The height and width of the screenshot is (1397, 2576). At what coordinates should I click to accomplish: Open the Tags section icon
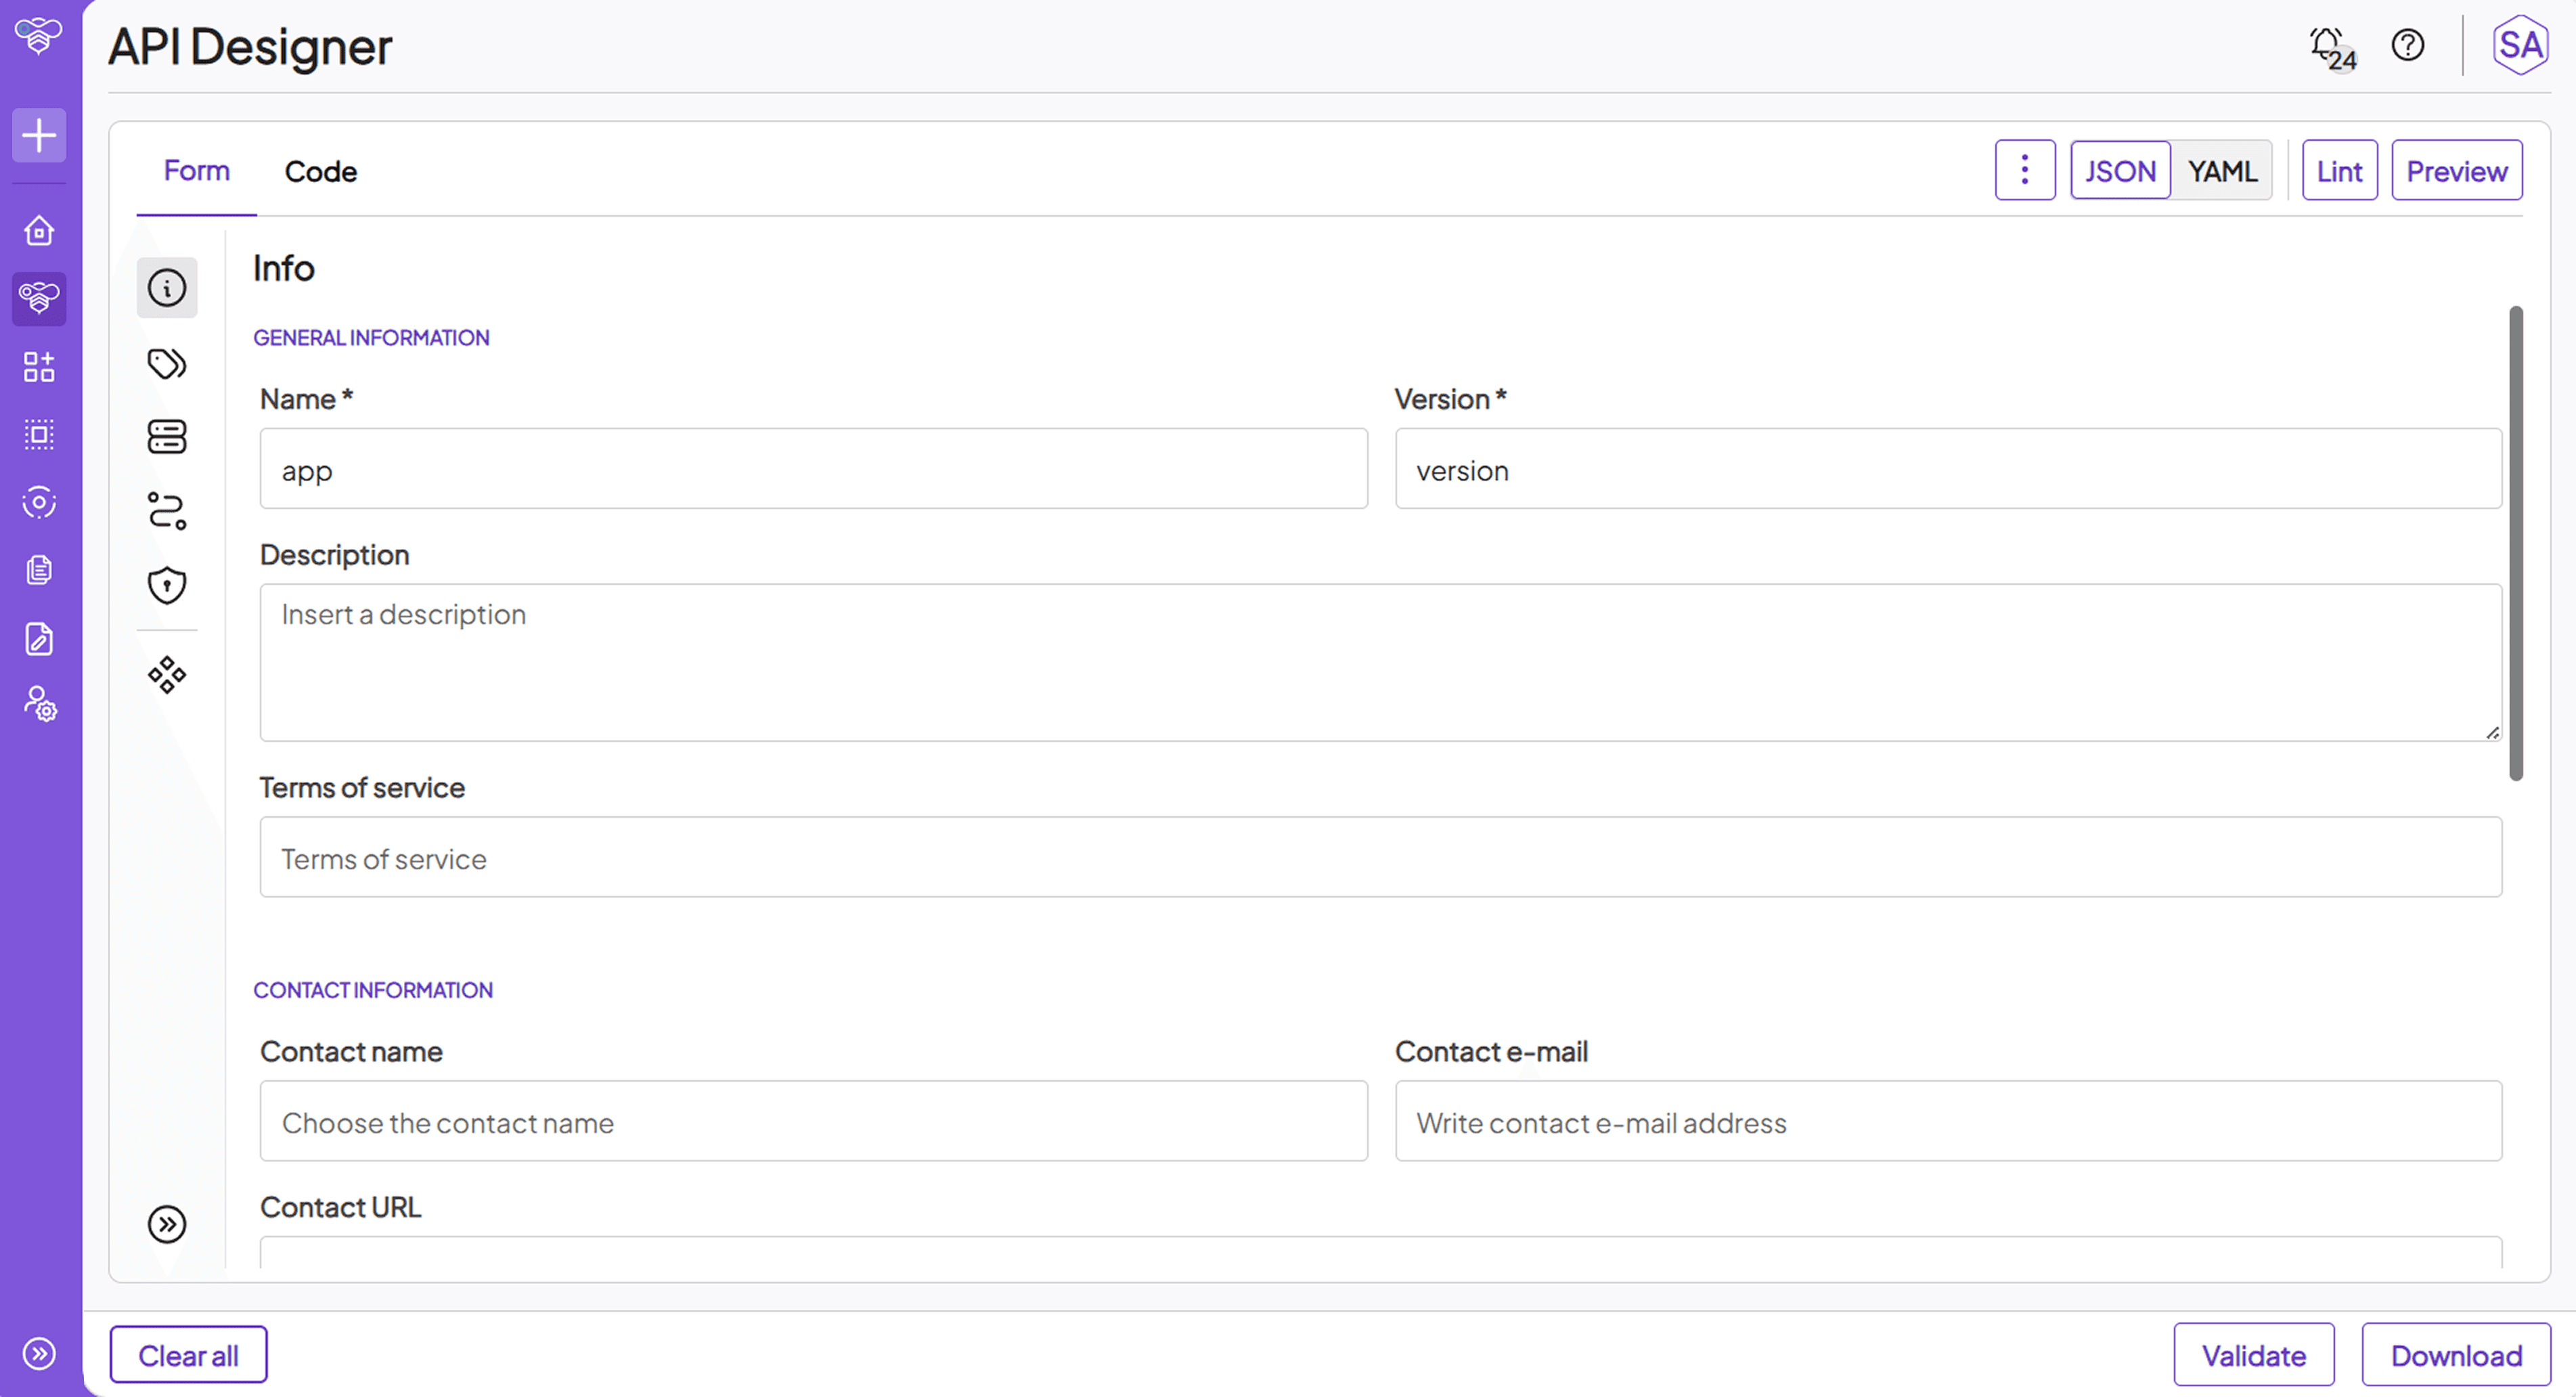pyautogui.click(x=167, y=363)
